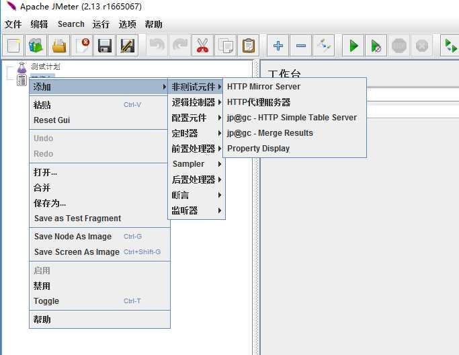Choose HTTP Mirror Server
Image resolution: width=459 pixels, height=355 pixels.
pos(295,87)
